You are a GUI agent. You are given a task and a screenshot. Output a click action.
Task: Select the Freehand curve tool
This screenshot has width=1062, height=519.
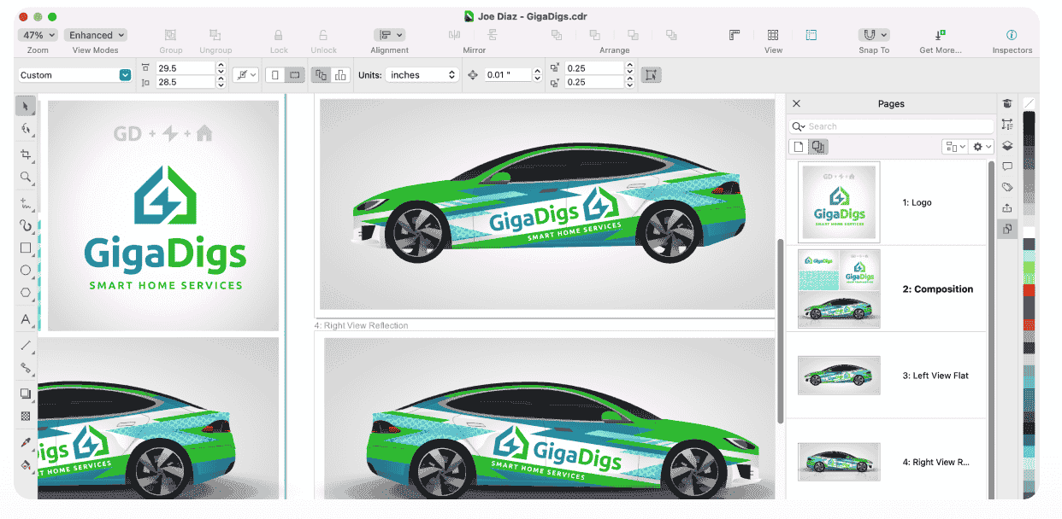[x=26, y=203]
